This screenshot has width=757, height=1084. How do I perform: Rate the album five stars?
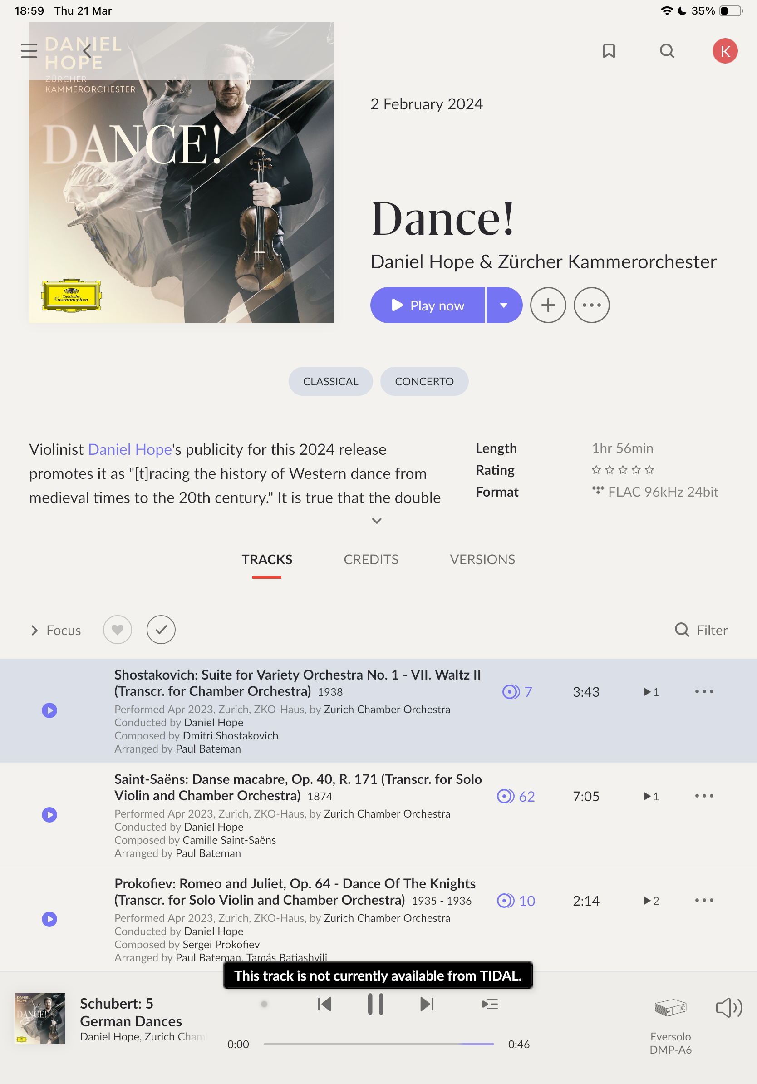[x=649, y=470]
